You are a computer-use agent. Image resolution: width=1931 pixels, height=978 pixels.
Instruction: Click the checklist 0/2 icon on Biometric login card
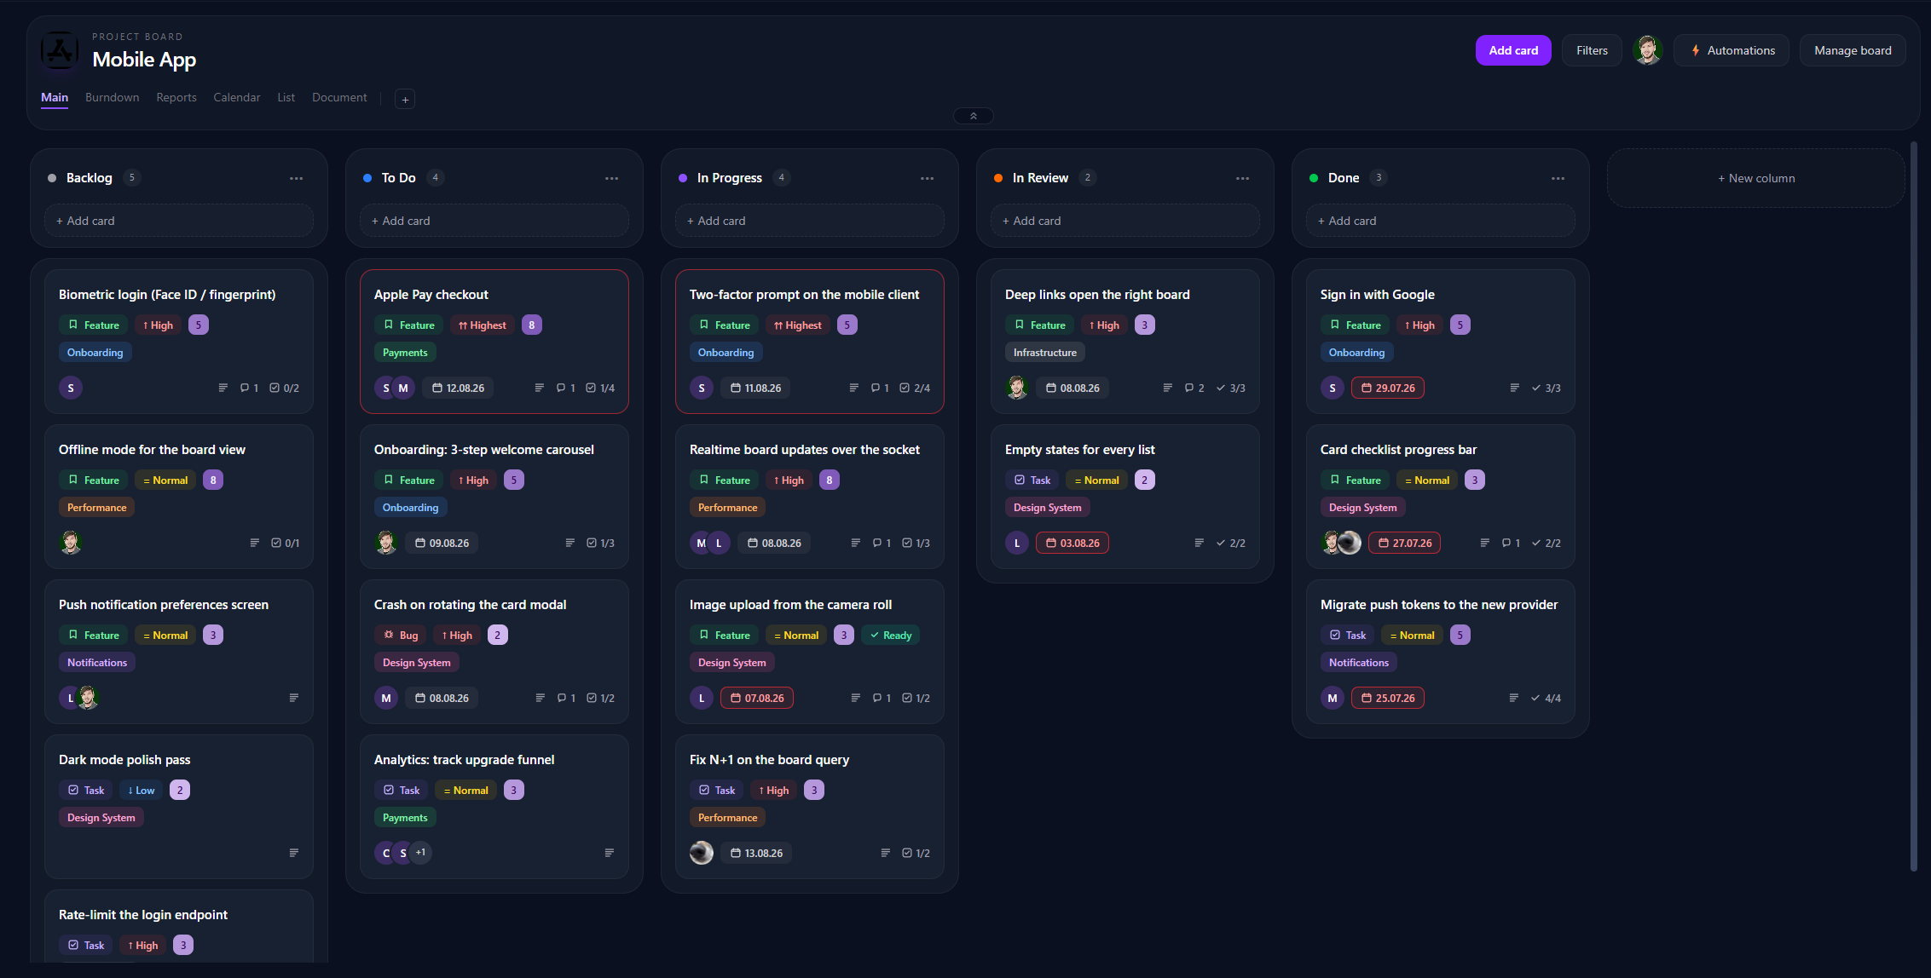(285, 388)
